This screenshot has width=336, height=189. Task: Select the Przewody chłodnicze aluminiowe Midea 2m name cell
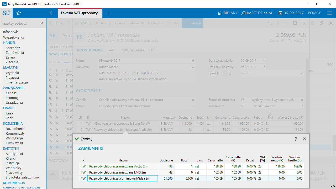click(x=122, y=178)
